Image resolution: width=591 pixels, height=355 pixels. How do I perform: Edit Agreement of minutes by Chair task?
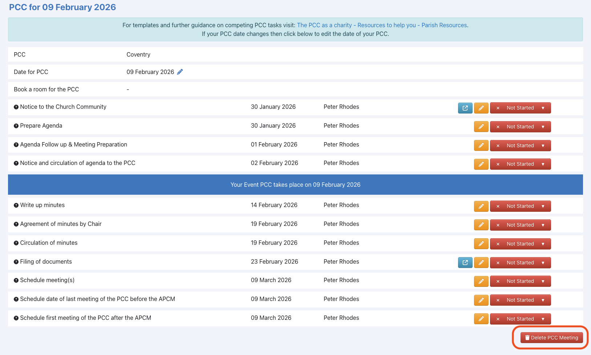[481, 225]
